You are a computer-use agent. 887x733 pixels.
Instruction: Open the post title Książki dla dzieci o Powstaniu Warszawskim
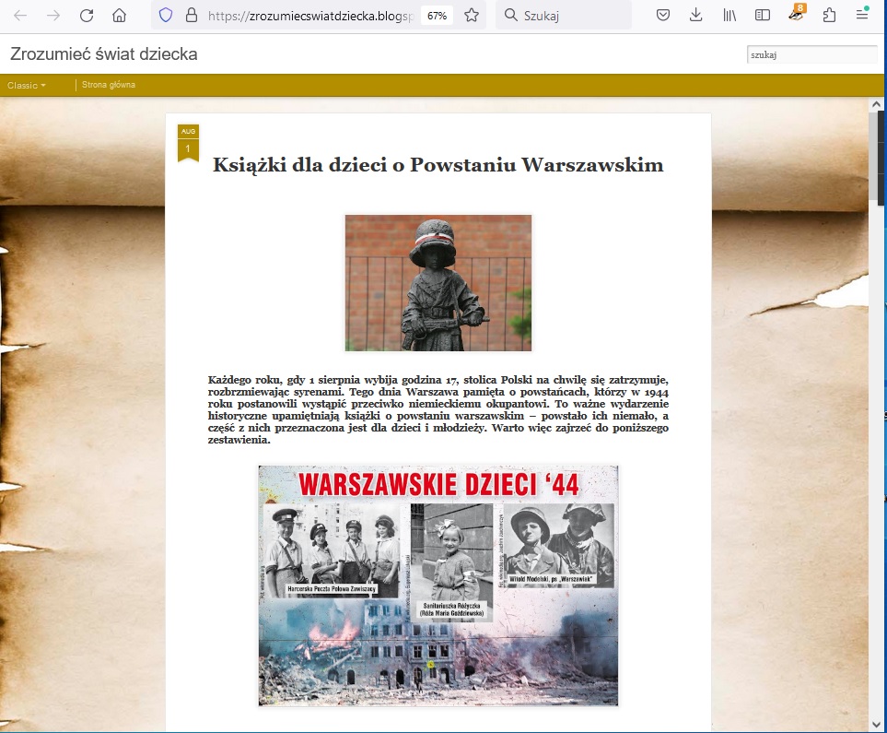438,165
